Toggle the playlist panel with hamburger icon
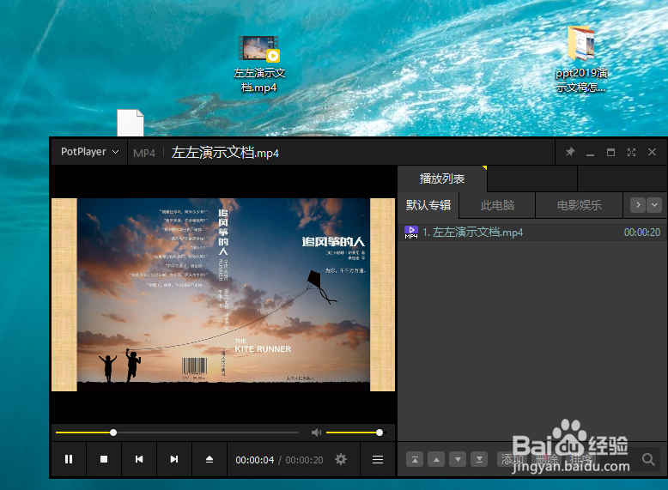The width and height of the screenshot is (668, 490). 378,459
